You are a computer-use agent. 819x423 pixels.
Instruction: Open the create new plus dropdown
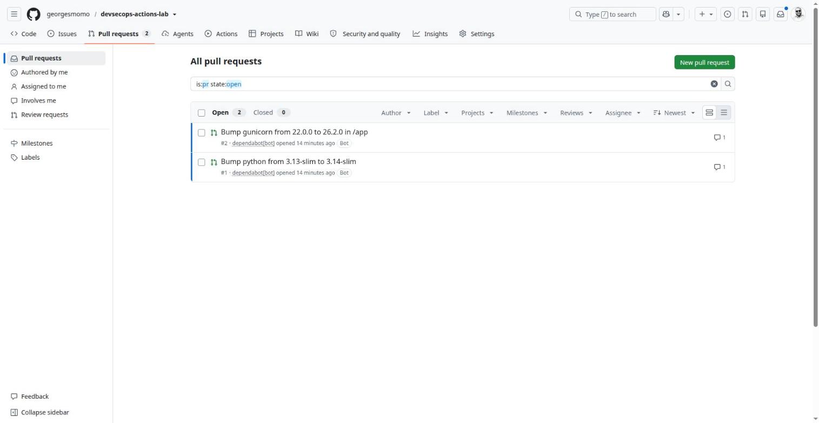(x=706, y=14)
